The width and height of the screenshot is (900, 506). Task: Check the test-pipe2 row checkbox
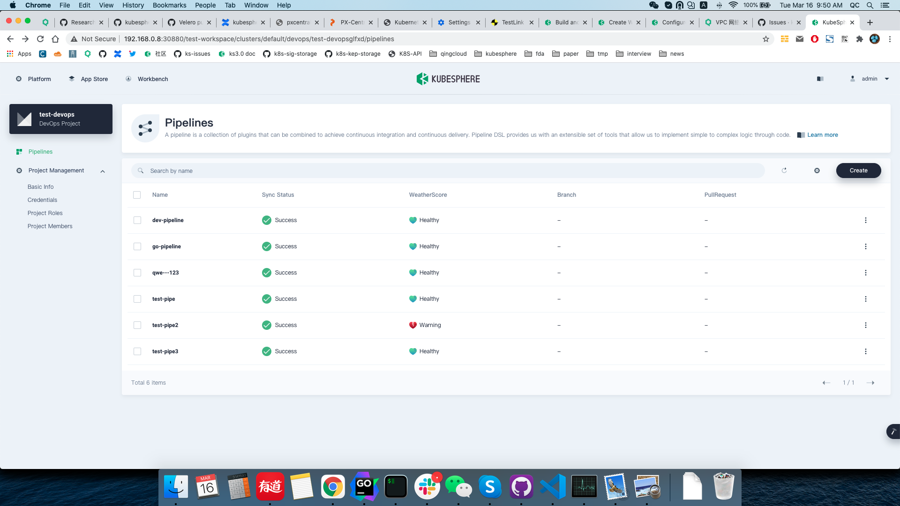137,325
